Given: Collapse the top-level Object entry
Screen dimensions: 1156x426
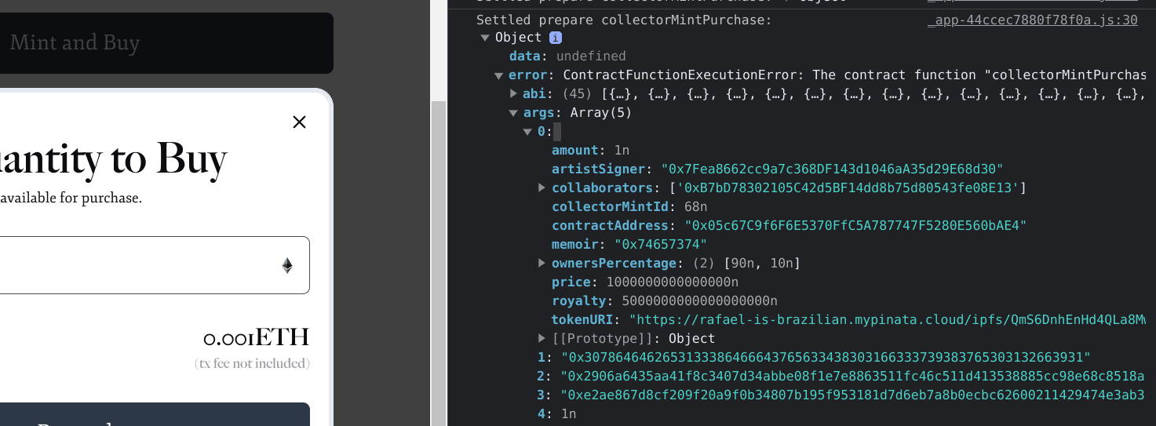Looking at the screenshot, I should pyautogui.click(x=485, y=38).
